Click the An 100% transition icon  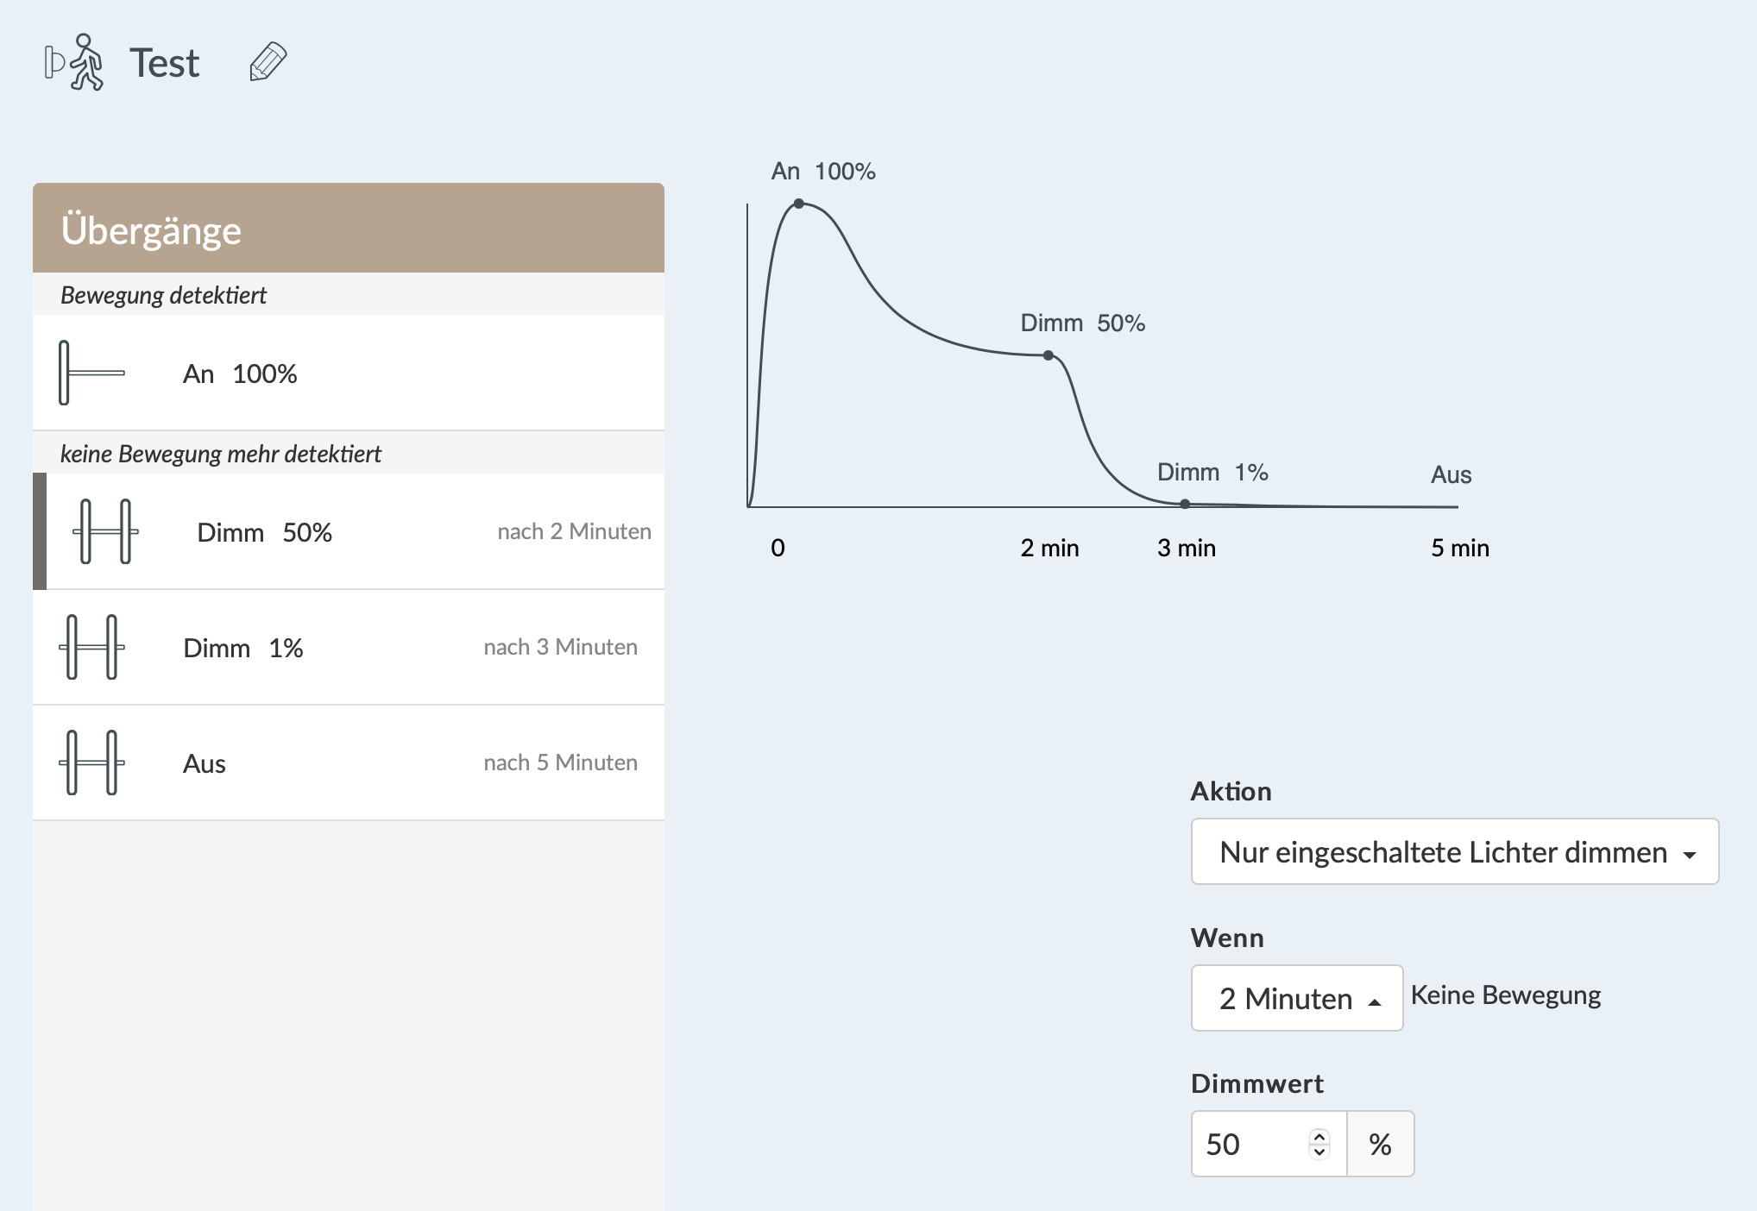pyautogui.click(x=91, y=373)
